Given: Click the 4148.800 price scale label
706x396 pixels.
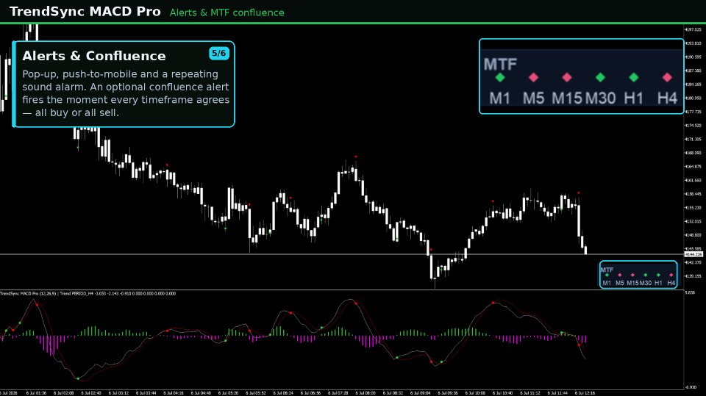Looking at the screenshot, I should [693, 235].
